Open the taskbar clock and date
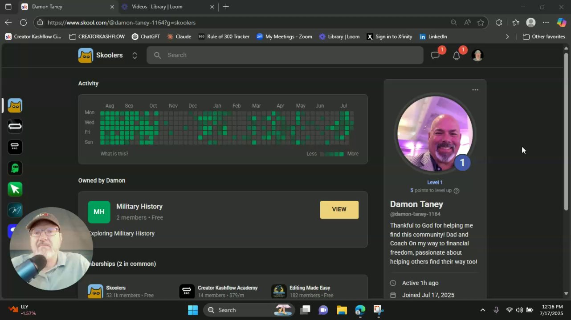Screen dimensions: 571x320 [x=552, y=310]
